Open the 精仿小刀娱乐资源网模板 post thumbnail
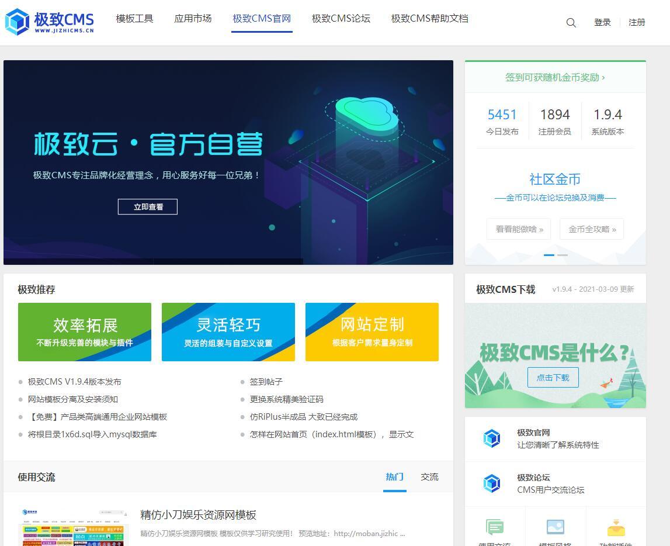The height and width of the screenshot is (546, 670). coord(74,527)
